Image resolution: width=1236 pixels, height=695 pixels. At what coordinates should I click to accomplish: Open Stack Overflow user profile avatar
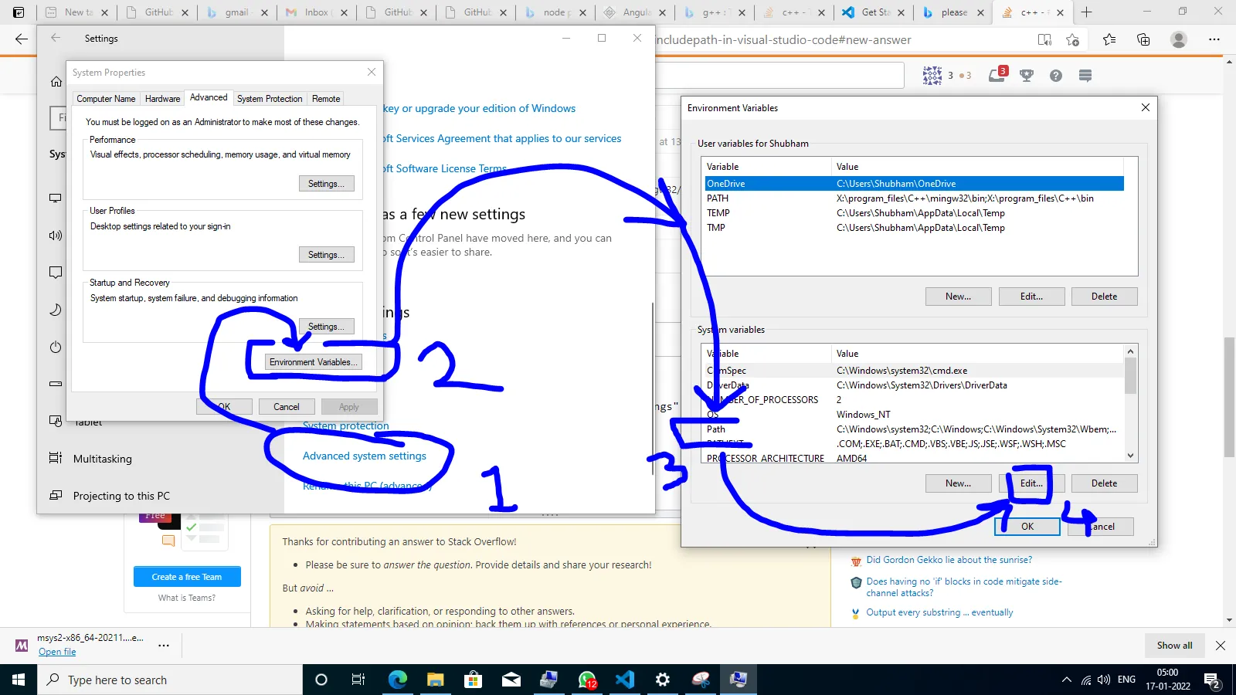tap(932, 75)
